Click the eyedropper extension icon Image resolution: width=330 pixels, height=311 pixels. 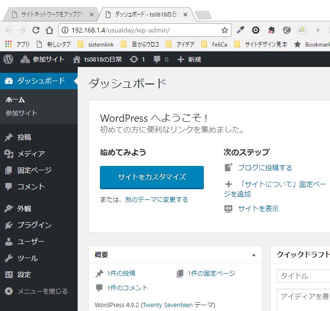[x=240, y=30]
